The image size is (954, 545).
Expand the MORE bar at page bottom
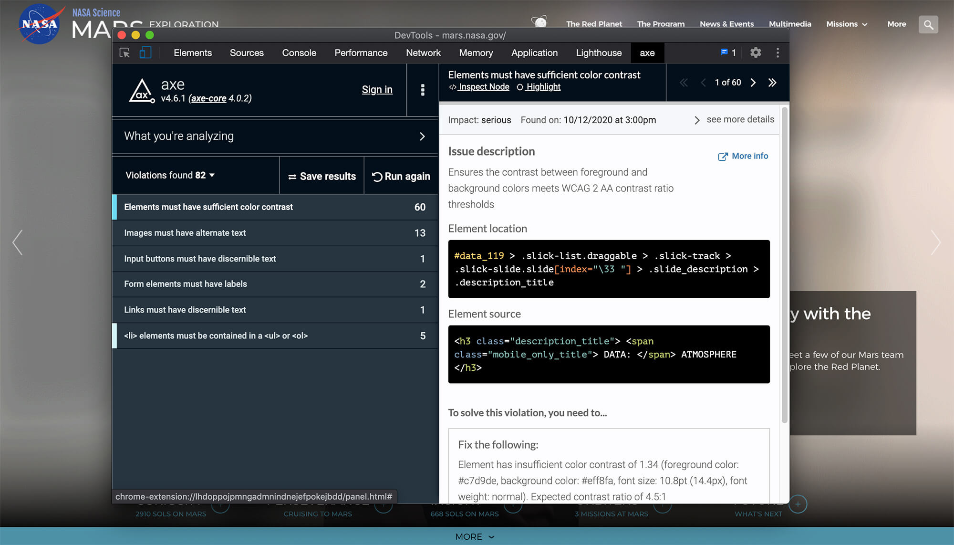pos(475,536)
